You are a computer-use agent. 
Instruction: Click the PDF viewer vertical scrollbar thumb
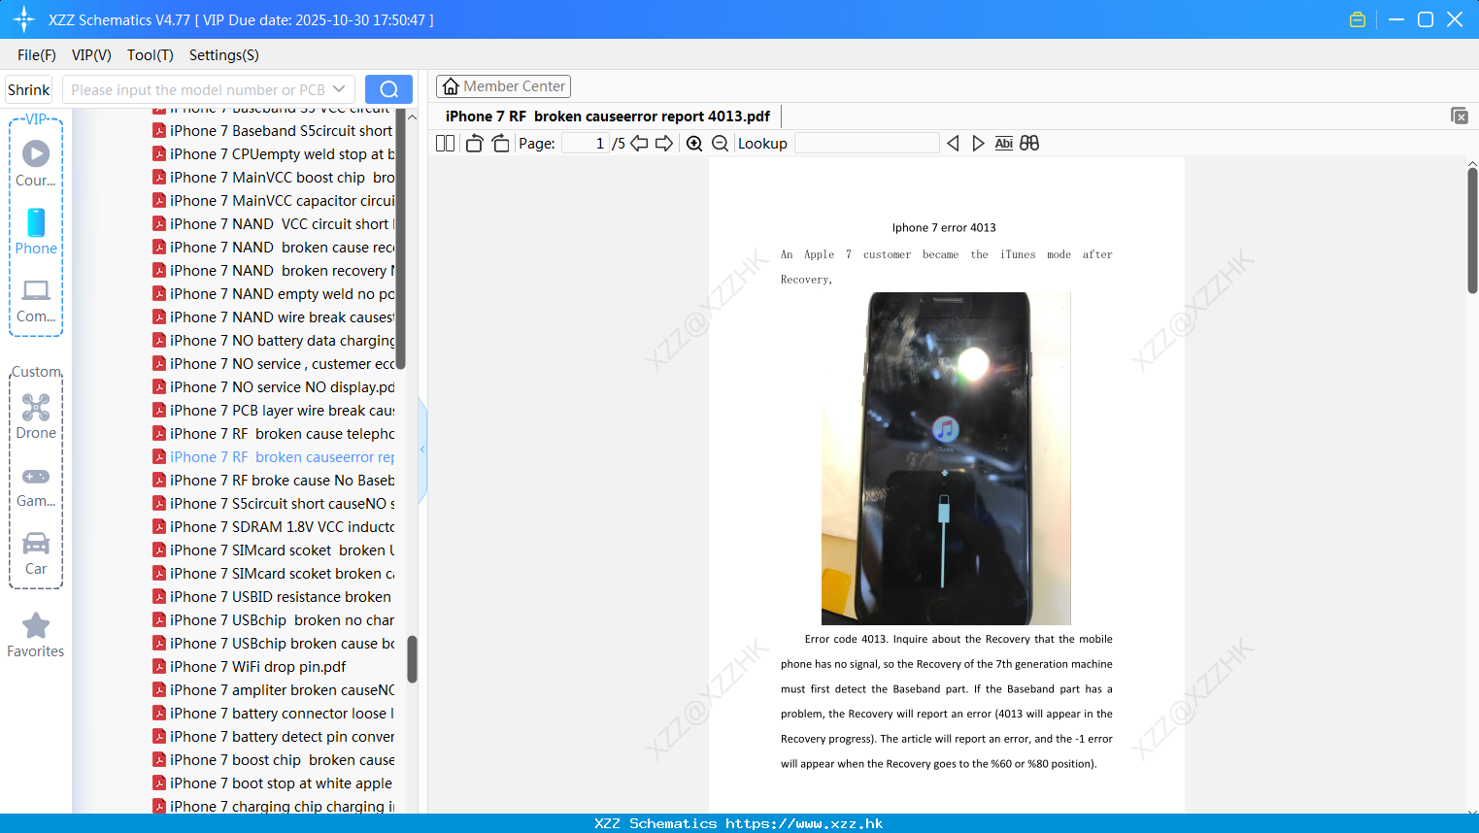(1472, 230)
